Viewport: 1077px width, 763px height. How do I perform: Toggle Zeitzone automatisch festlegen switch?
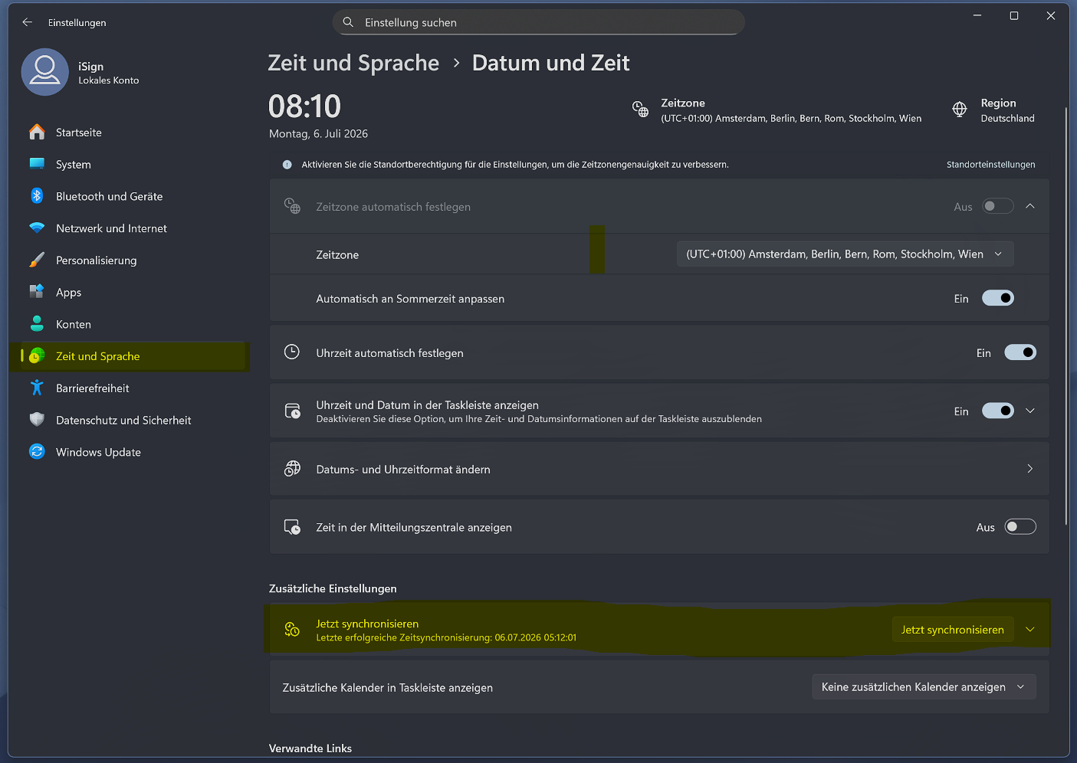[x=998, y=206]
